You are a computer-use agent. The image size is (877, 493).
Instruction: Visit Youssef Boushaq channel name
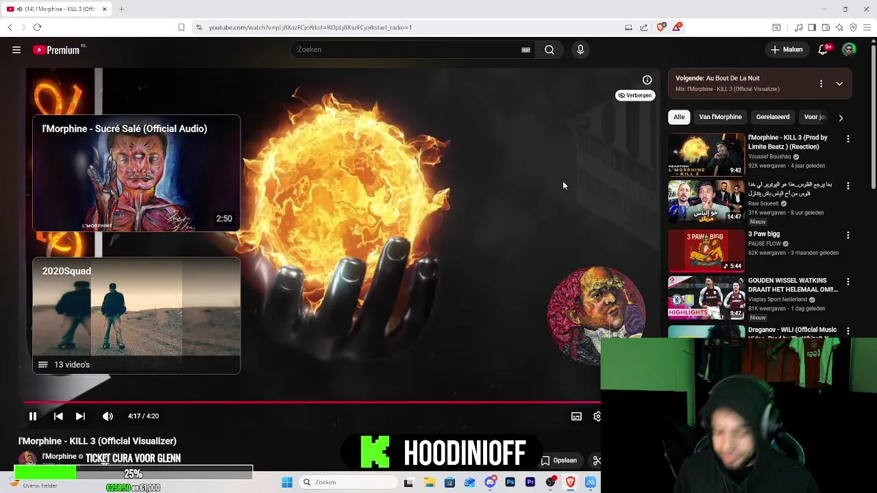coord(769,157)
